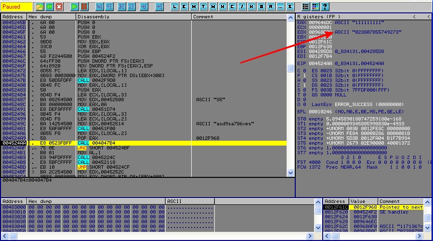Select the line CALL 00451D74

click(144, 109)
